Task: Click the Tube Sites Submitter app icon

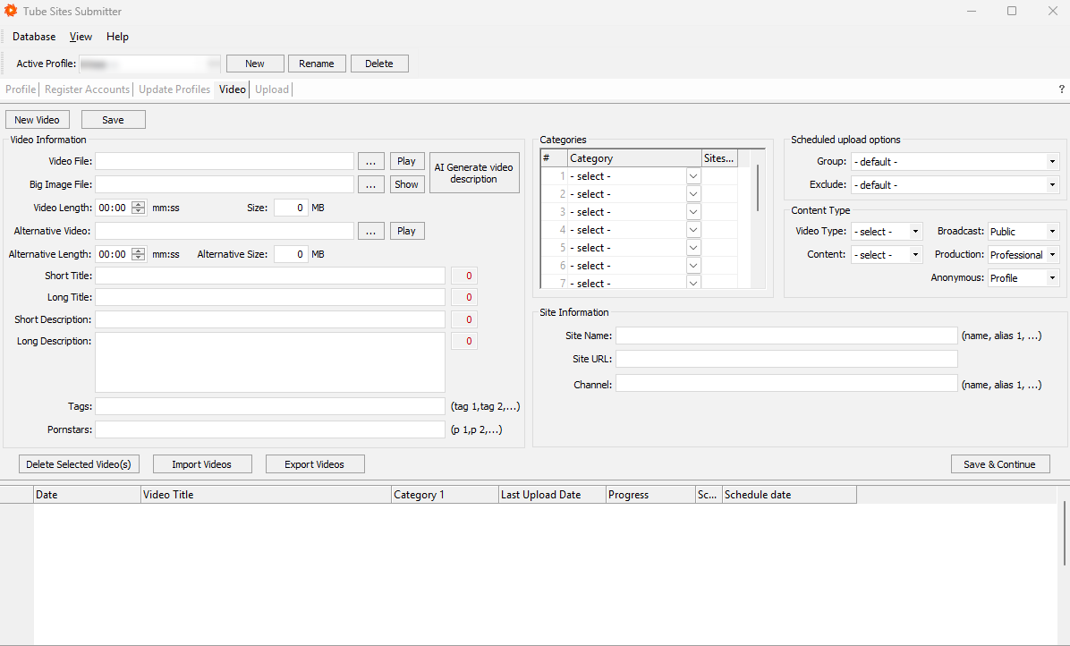Action: (11, 11)
